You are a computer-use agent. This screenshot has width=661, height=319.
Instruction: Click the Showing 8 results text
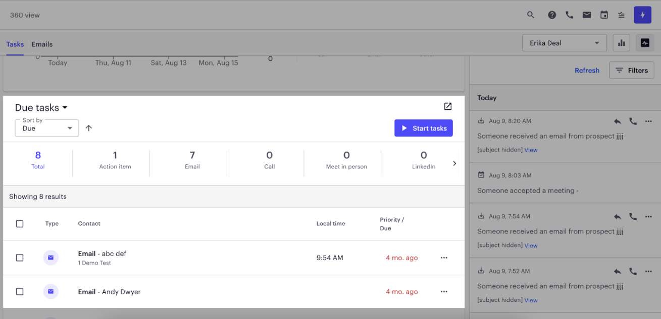pyautogui.click(x=38, y=197)
